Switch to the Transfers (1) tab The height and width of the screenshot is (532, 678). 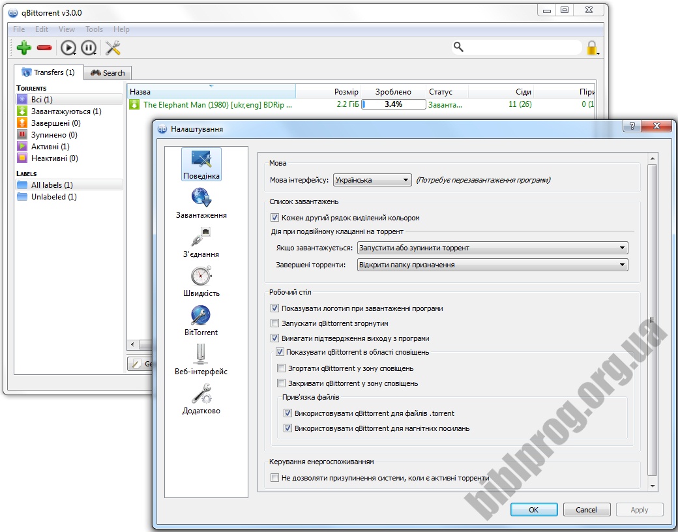[48, 72]
